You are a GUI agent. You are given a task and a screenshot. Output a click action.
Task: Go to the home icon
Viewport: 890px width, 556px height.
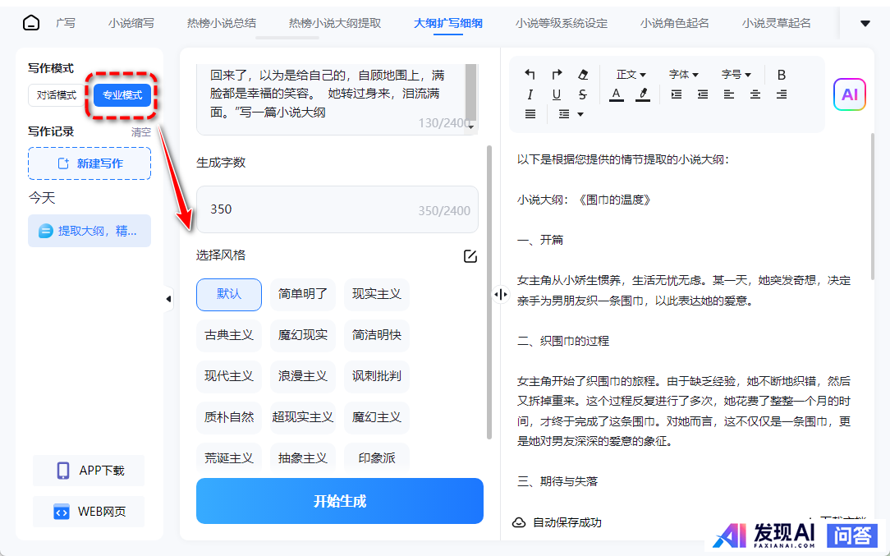tap(31, 23)
